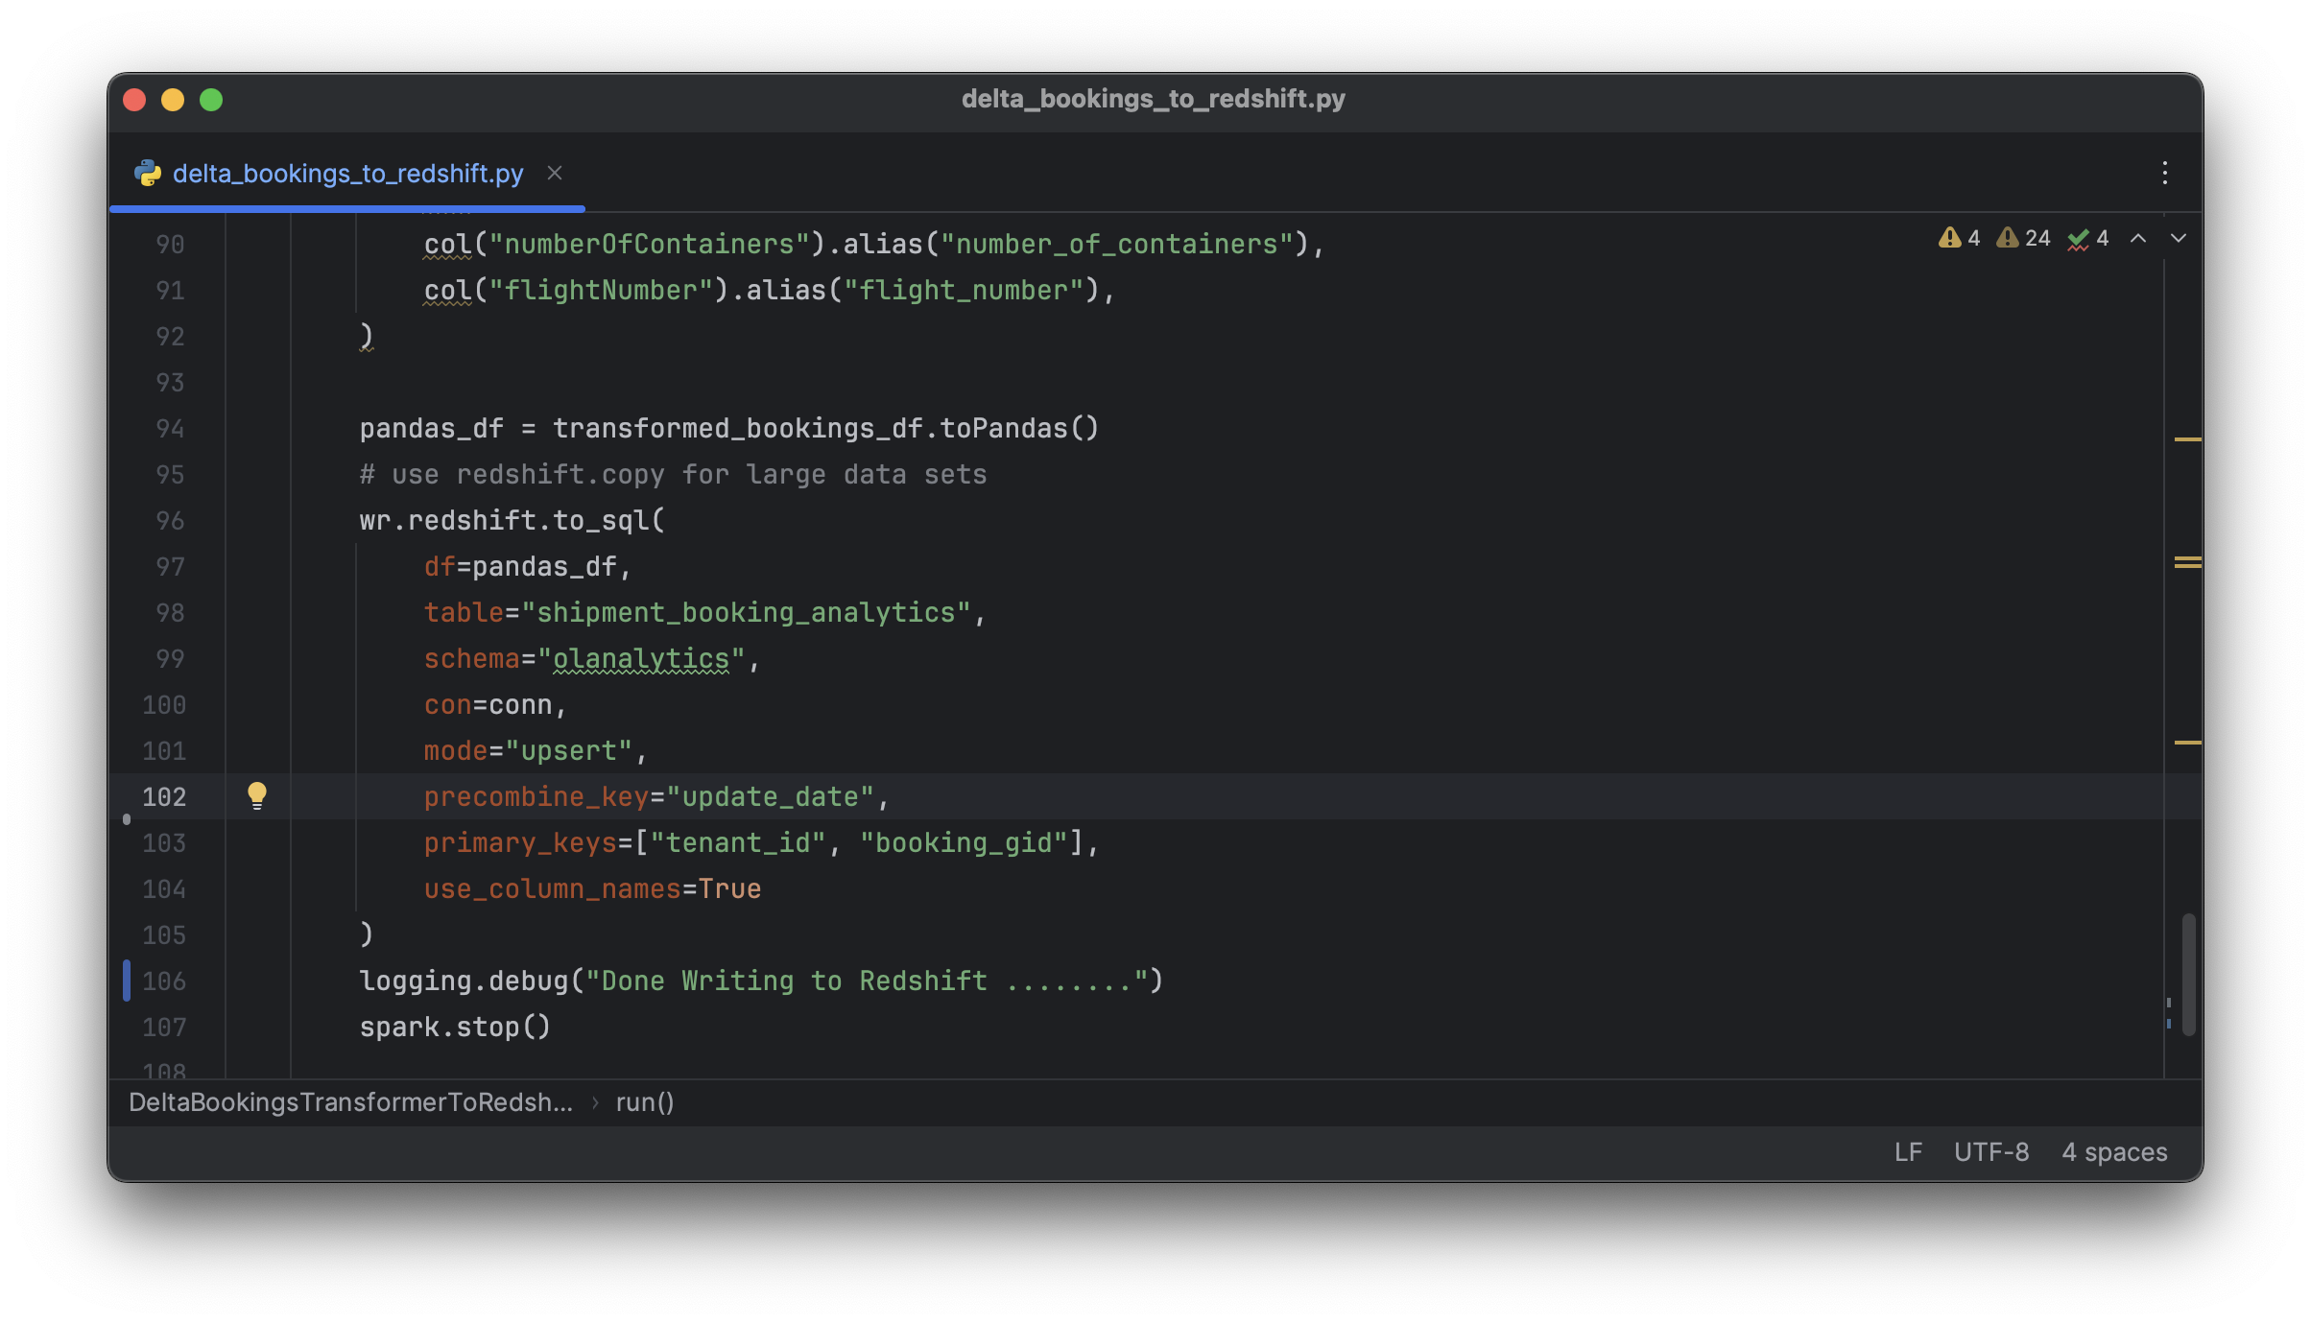Click "shipment_booking_analytics" table string
Screen dimensions: 2311x1324
pos(746,612)
